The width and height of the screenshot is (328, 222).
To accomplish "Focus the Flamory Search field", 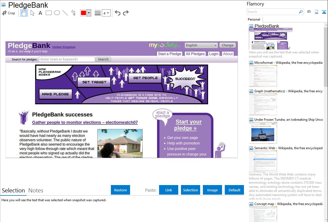I will click(x=273, y=12).
